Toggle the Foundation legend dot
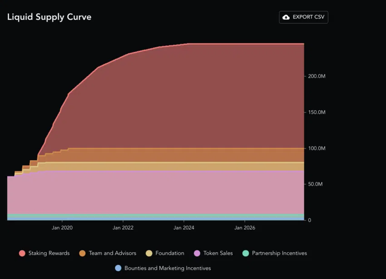This screenshot has width=386, height=279. pos(149,253)
